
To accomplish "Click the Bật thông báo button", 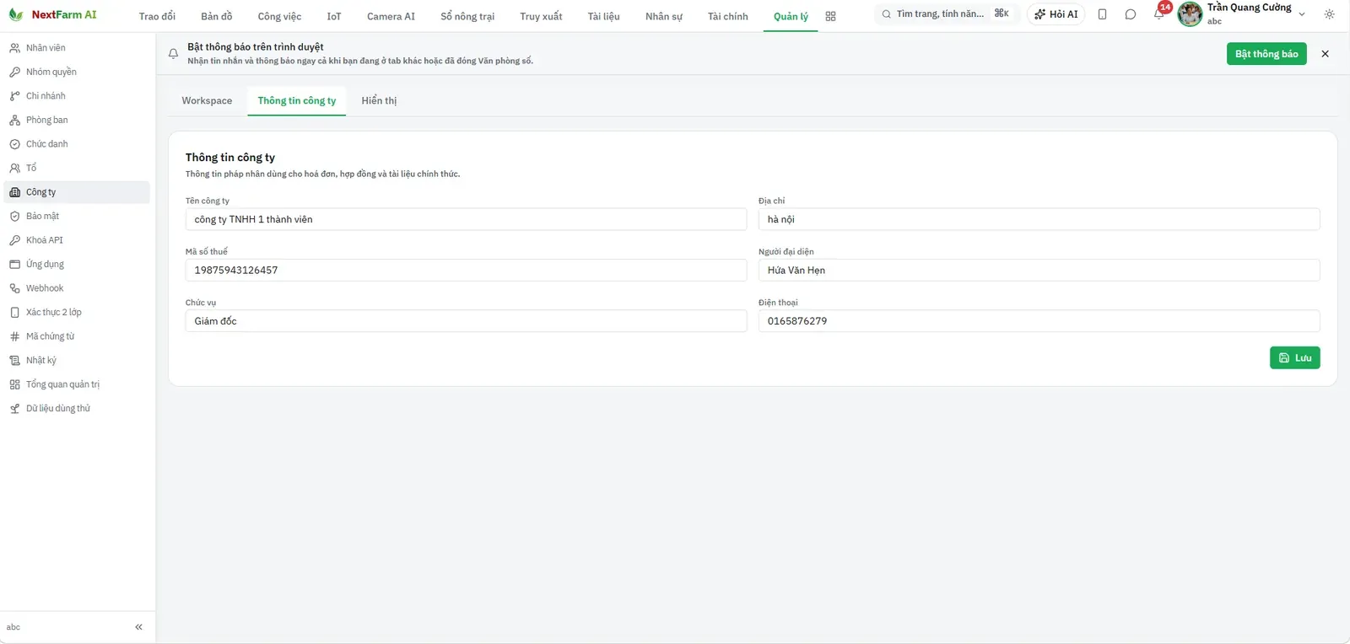I will coord(1266,54).
